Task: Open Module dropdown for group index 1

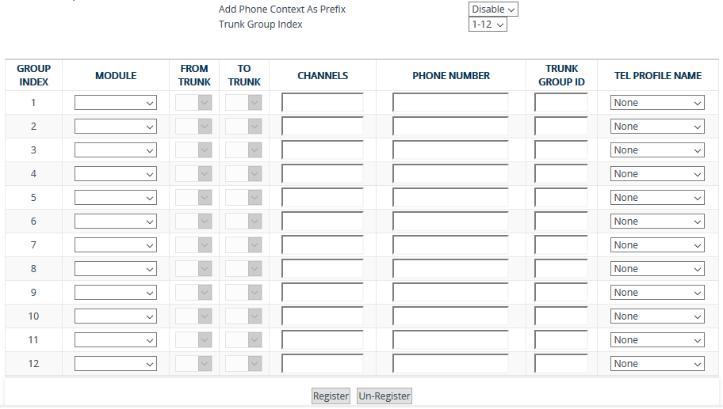Action: point(116,103)
